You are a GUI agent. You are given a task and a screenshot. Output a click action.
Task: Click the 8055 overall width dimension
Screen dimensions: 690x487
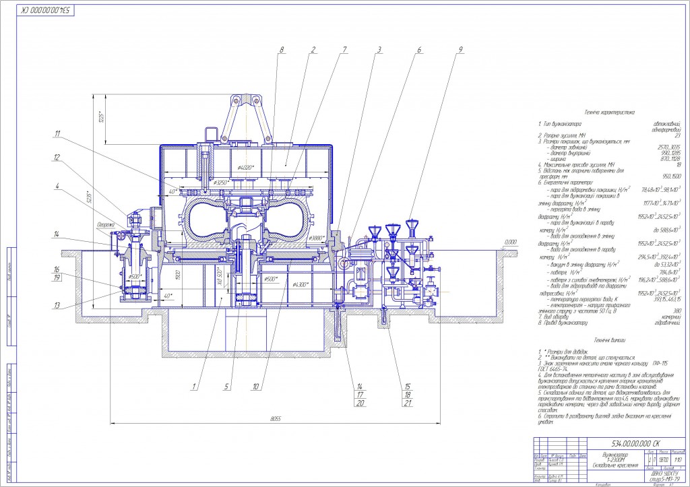[x=276, y=419]
